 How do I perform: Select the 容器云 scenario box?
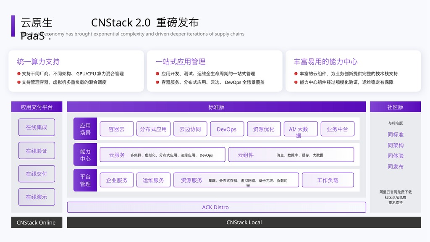tap(117, 129)
